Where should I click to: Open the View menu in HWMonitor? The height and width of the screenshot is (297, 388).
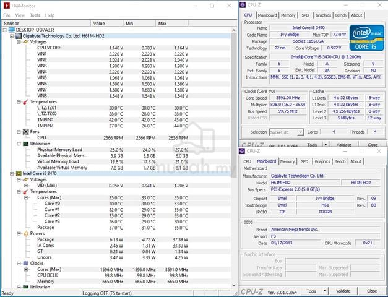click(20, 15)
